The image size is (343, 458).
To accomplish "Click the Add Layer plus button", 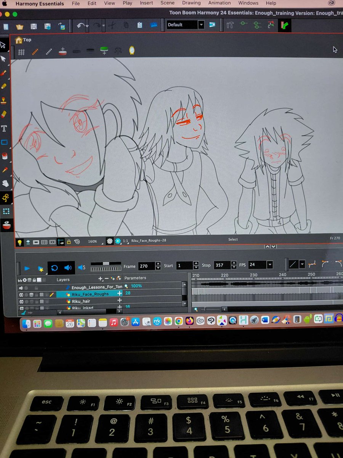I will click(x=100, y=279).
